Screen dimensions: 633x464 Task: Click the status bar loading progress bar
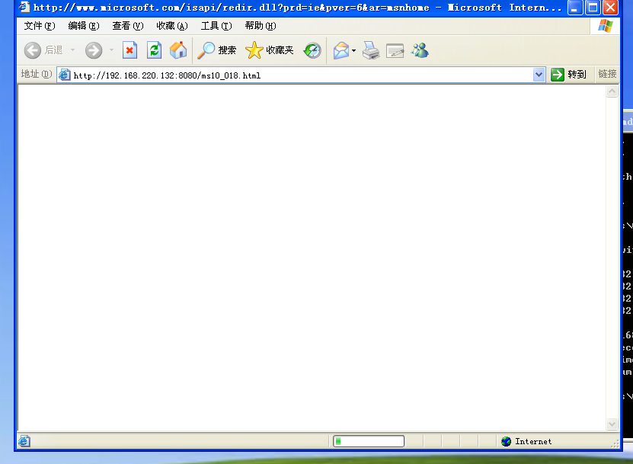[369, 441]
